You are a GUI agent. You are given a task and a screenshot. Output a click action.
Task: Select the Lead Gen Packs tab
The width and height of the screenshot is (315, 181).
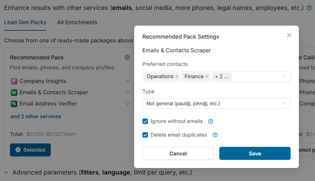25,23
